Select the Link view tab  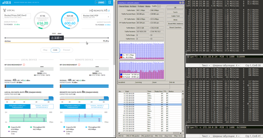tap(55, 50)
